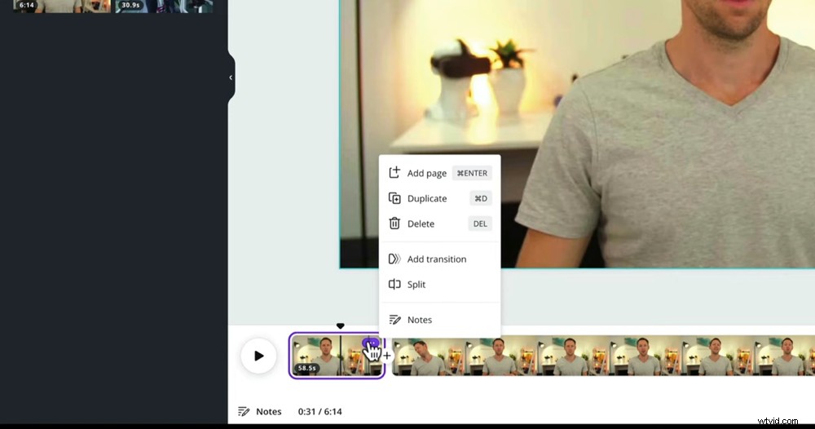
Task: Click the timeline playhead marker
Action: [x=340, y=326]
